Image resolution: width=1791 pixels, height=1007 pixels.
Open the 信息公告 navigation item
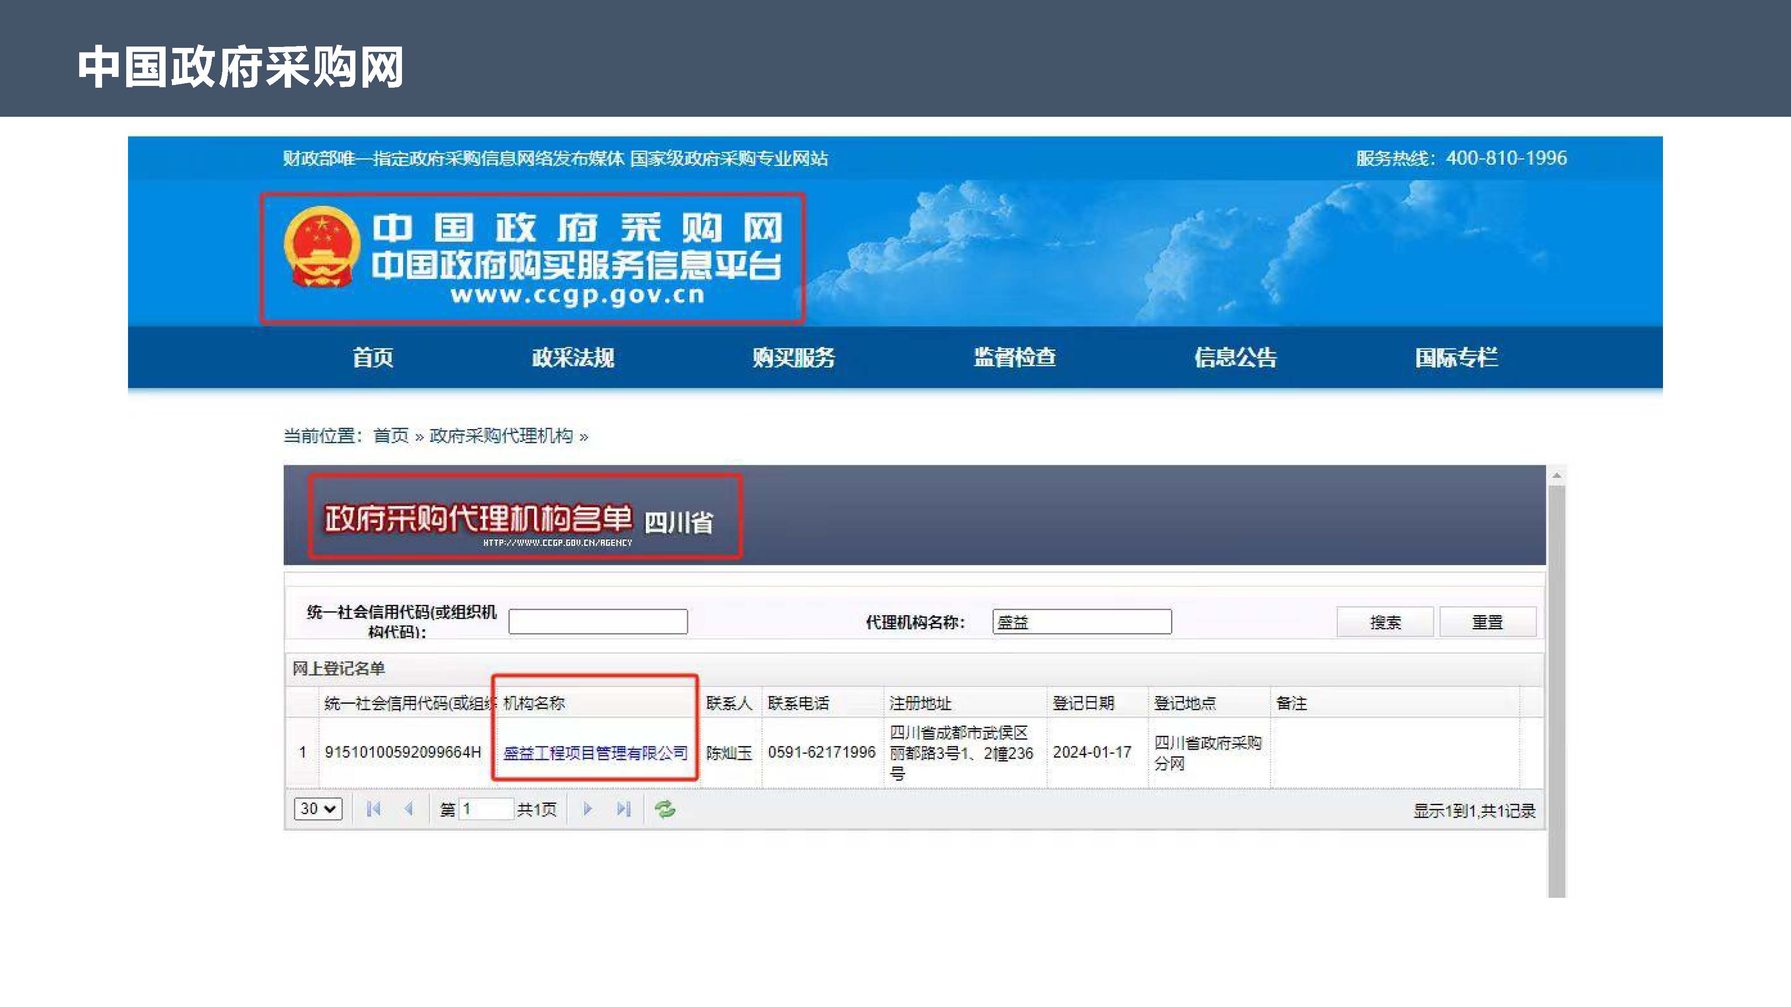(x=1235, y=357)
